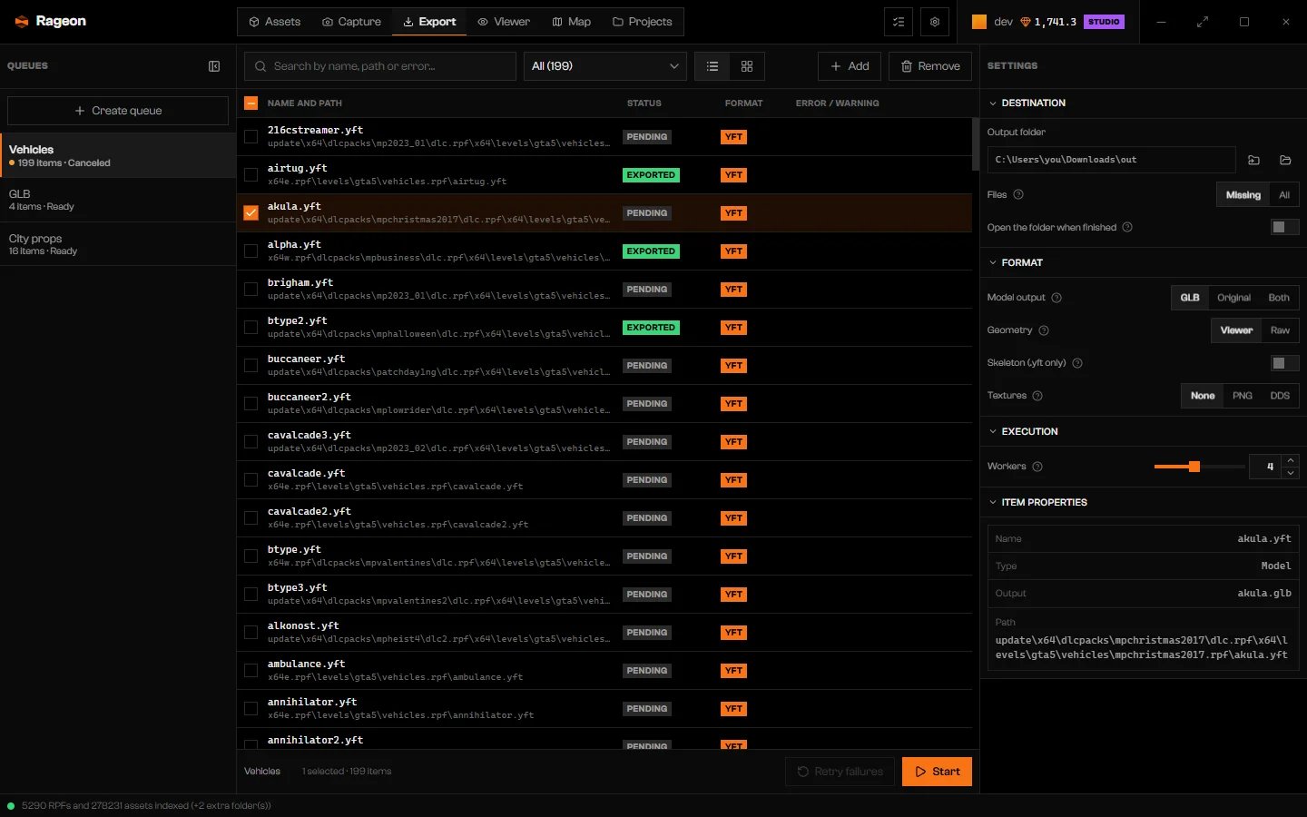Click the STUDIO badge
Screen dimensions: 1307x817
(x=1104, y=22)
